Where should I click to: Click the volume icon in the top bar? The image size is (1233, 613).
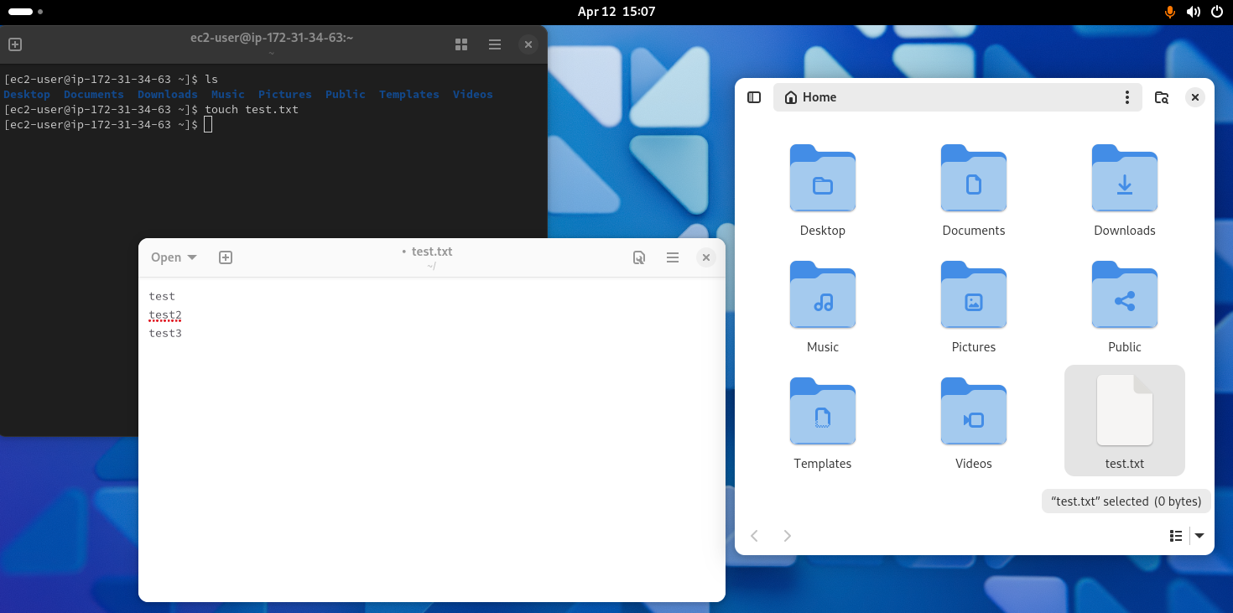point(1193,12)
